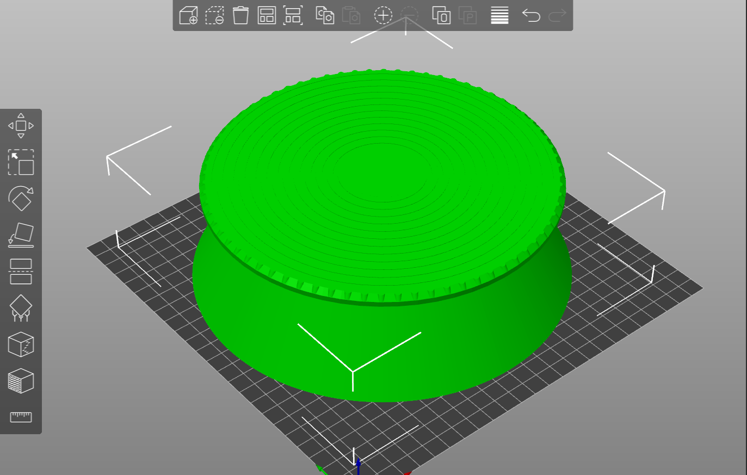Select the Seam painting cube tool
This screenshot has width=747, height=475.
tap(21, 344)
